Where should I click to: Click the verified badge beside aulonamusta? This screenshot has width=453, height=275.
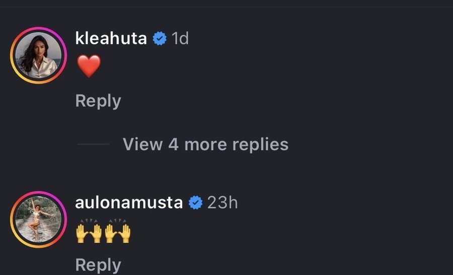(195, 202)
